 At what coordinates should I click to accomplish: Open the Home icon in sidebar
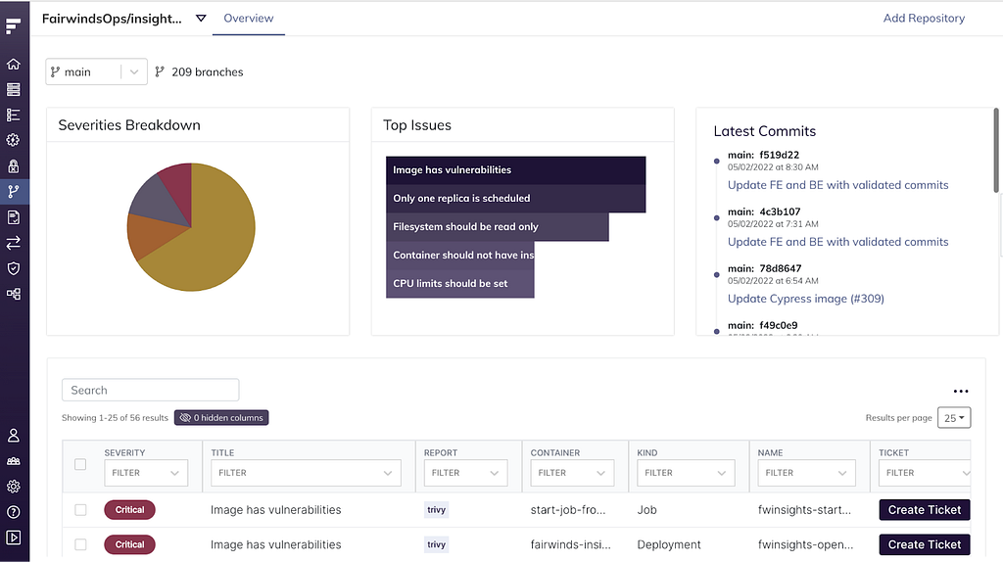coord(14,64)
